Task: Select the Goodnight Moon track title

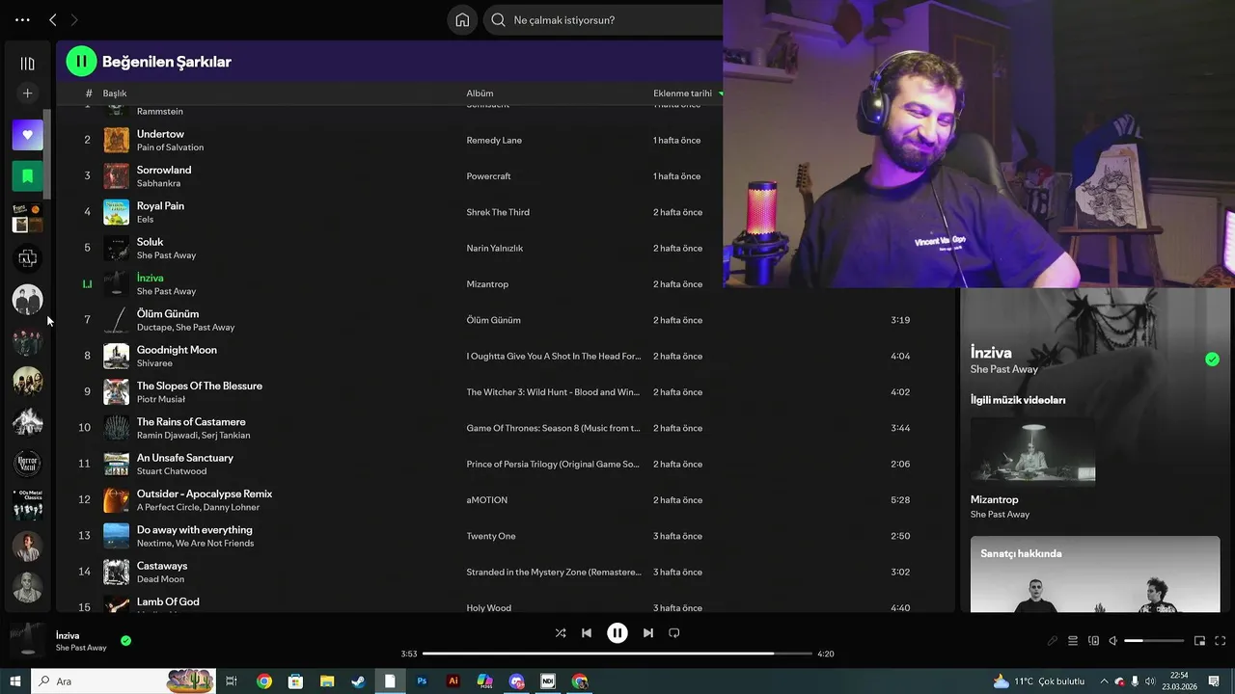Action: click(177, 350)
